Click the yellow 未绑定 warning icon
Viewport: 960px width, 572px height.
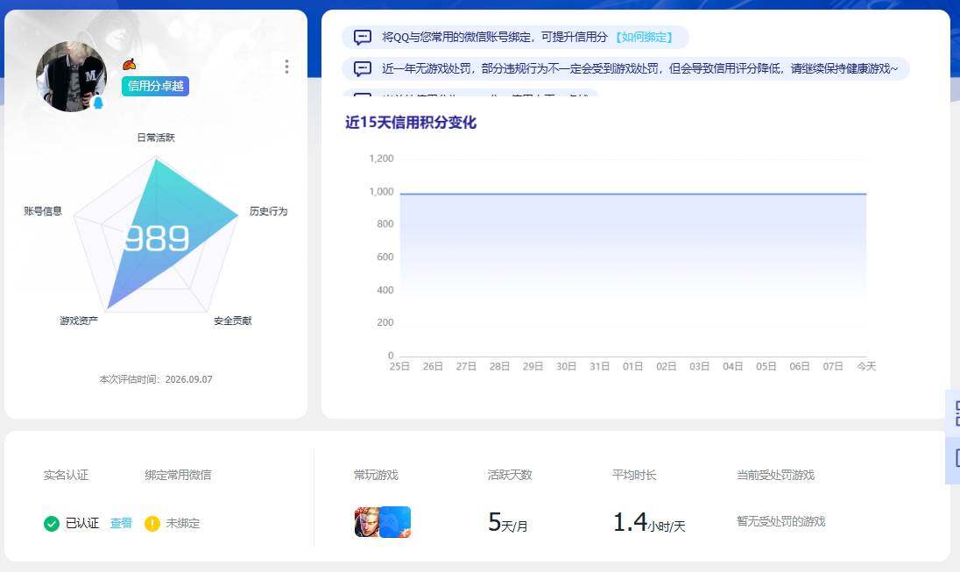click(x=152, y=524)
